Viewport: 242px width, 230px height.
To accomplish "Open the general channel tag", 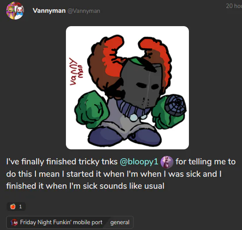I will pyautogui.click(x=120, y=222).
